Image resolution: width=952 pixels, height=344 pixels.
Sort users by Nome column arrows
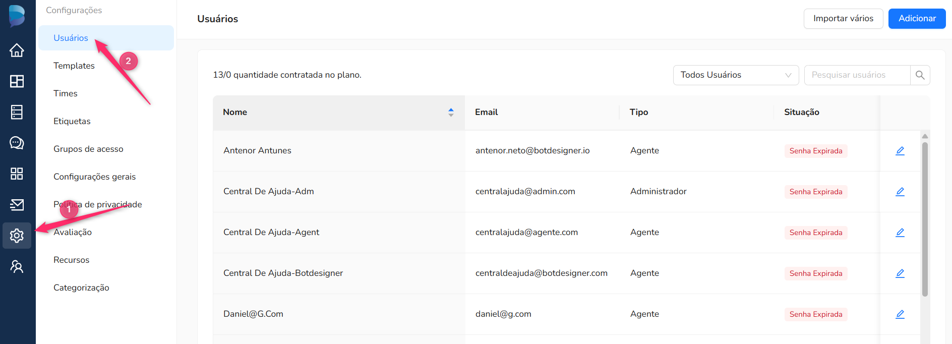click(451, 112)
